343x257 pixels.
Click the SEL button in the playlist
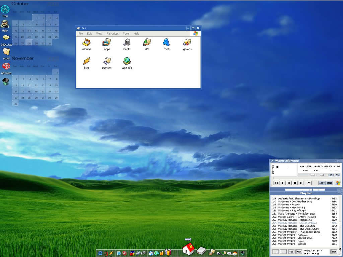(291, 252)
